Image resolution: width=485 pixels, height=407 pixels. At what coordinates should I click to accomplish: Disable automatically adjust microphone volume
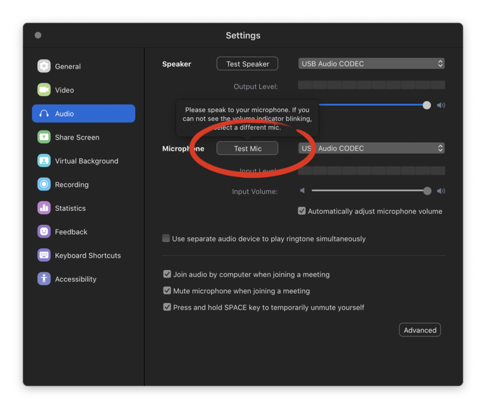point(302,211)
